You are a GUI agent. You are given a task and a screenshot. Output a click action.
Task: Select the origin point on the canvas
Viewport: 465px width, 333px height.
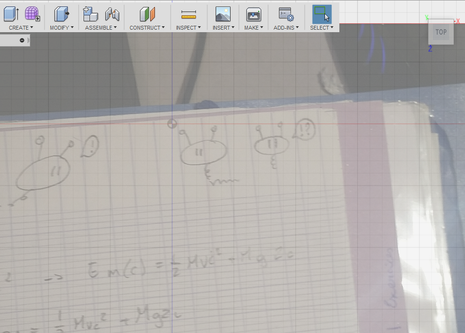click(172, 124)
